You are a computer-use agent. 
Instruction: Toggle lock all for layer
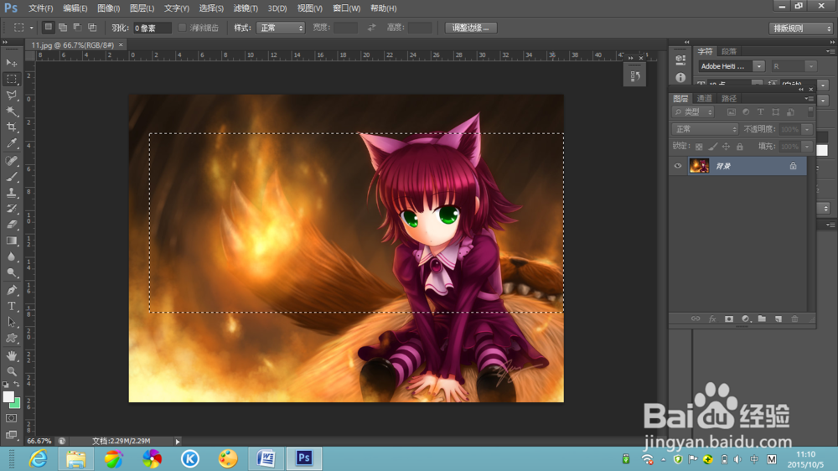coord(740,147)
